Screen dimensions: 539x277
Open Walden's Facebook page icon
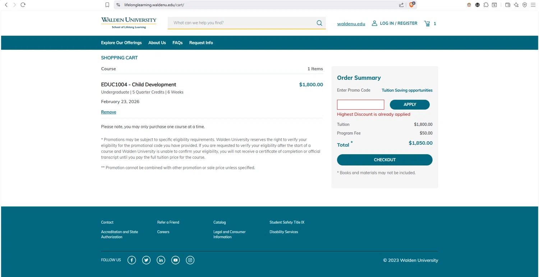(132, 260)
